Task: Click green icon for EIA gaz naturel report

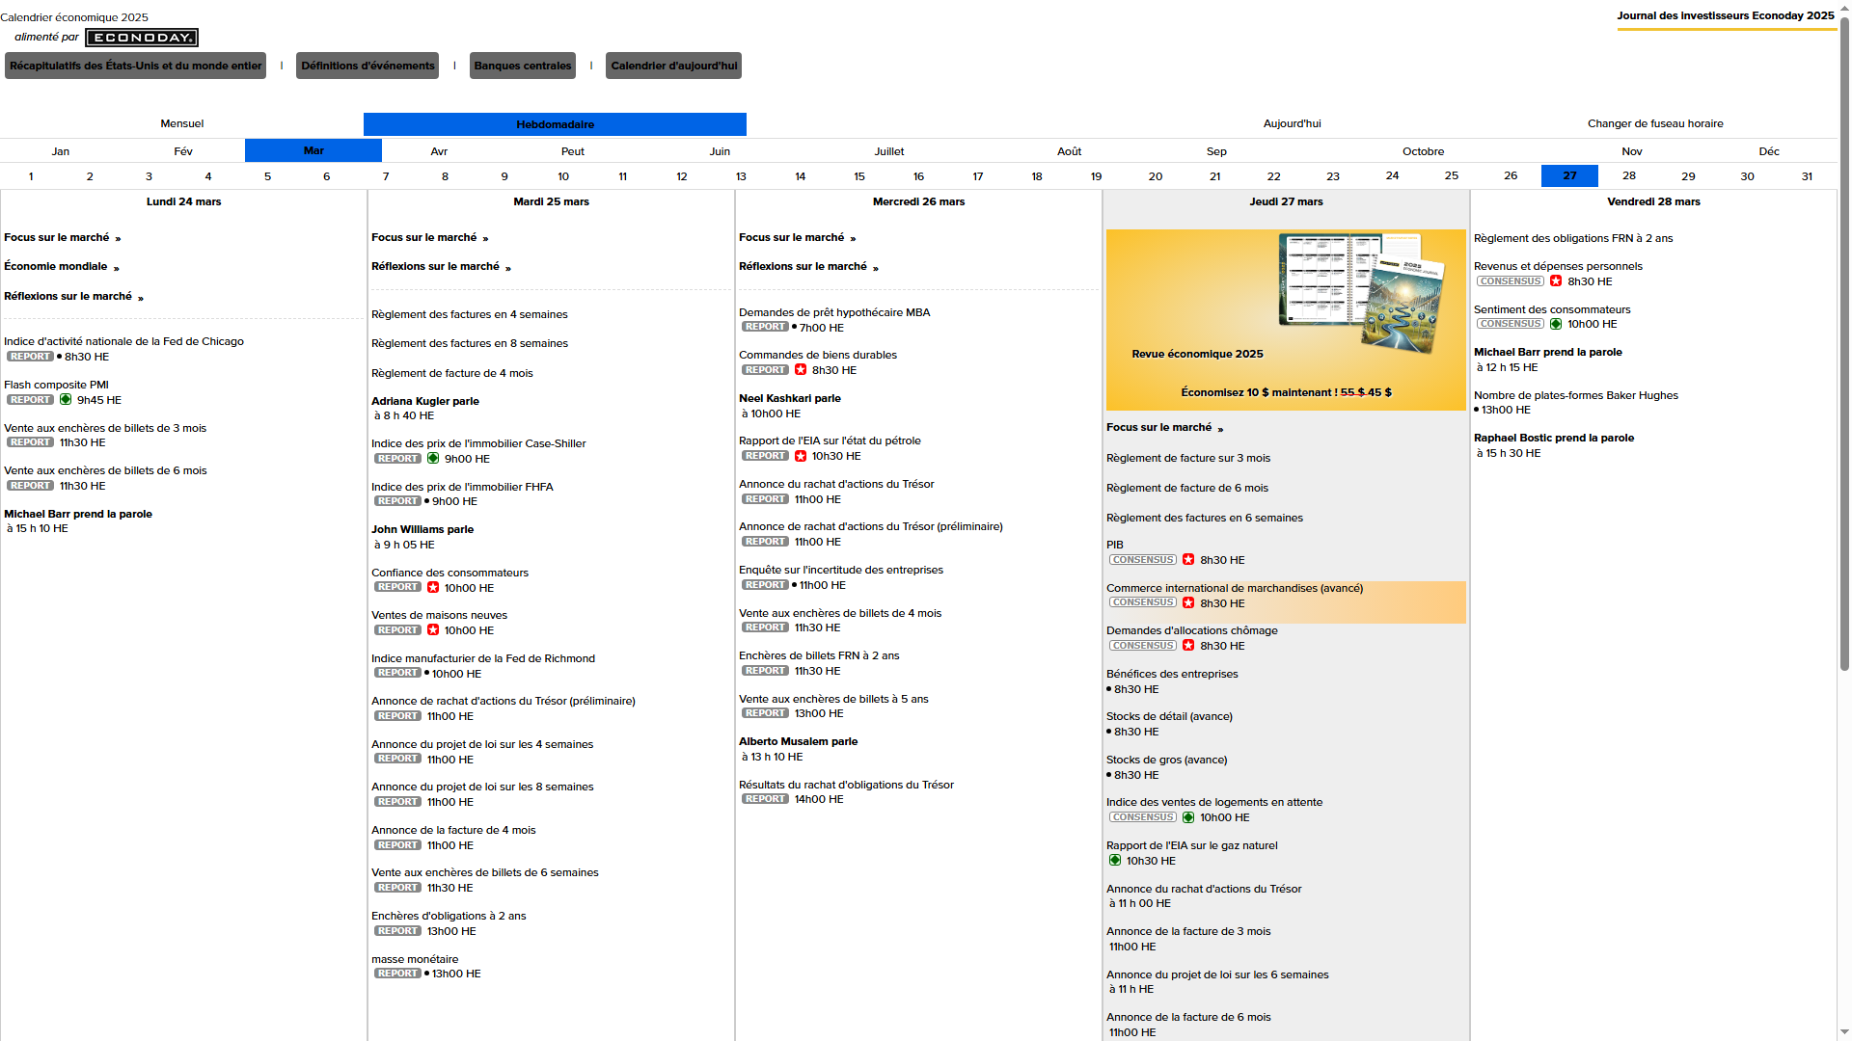Action: [1115, 860]
